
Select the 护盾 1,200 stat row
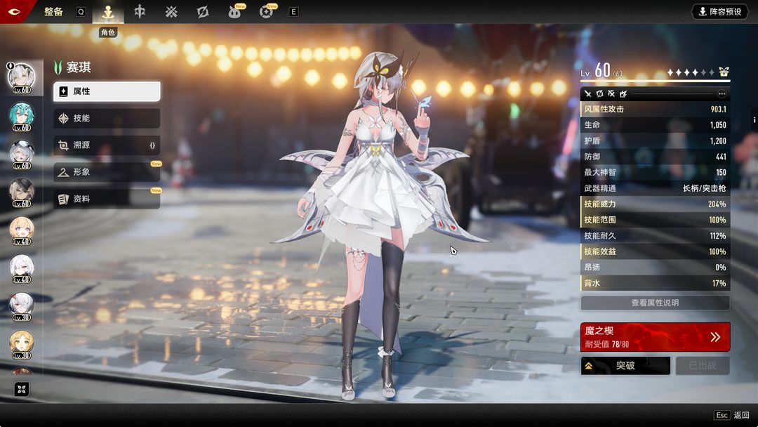(x=655, y=140)
